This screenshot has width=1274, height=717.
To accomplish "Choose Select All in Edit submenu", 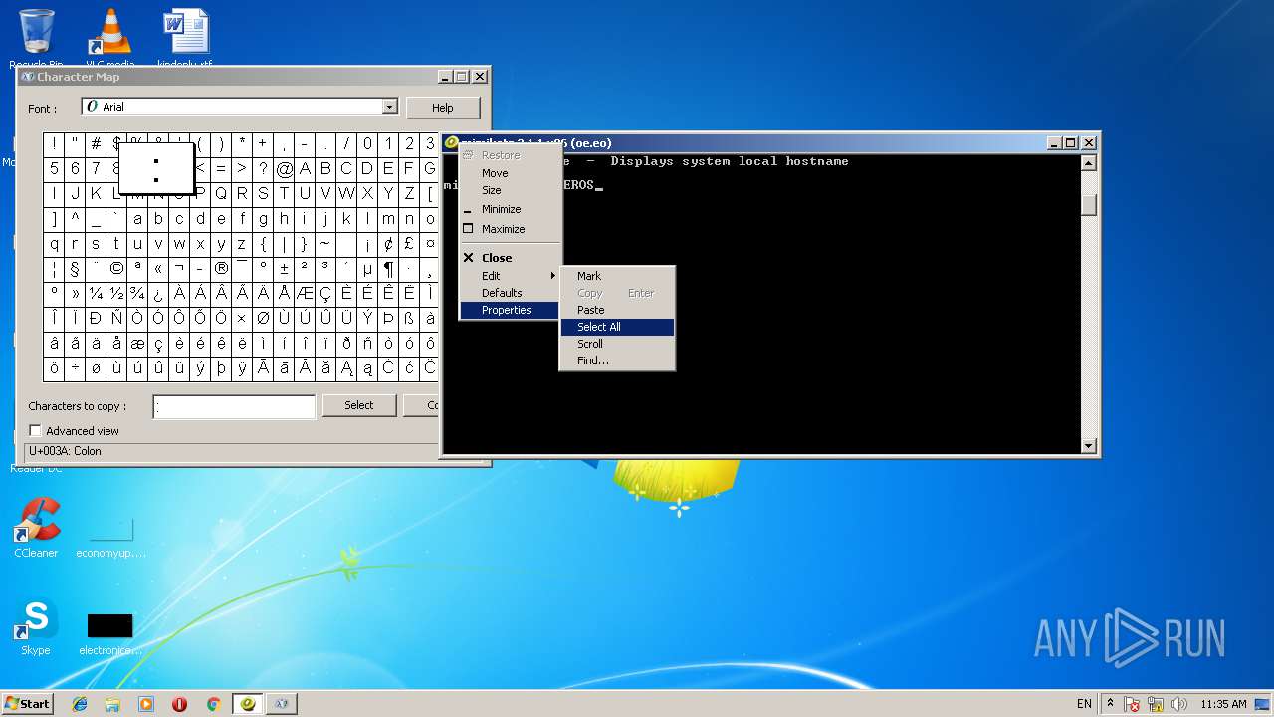I will click(x=617, y=327).
